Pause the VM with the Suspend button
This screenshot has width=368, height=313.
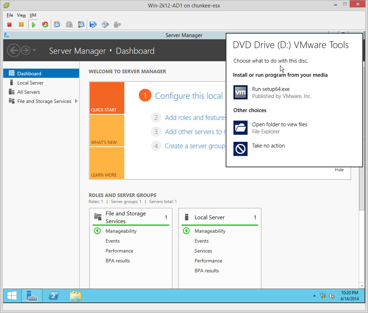pyautogui.click(x=21, y=24)
